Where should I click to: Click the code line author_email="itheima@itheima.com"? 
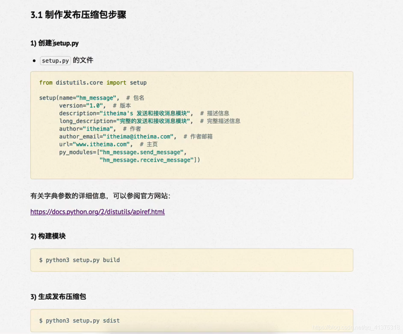point(118,136)
